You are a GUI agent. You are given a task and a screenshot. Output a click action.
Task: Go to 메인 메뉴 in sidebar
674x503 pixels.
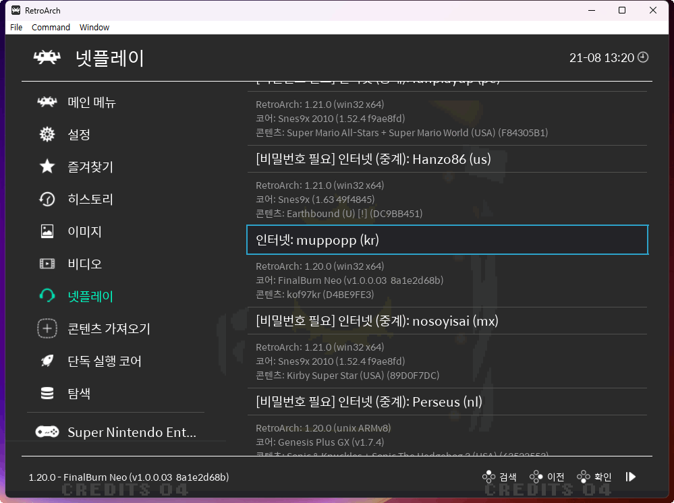tap(92, 102)
